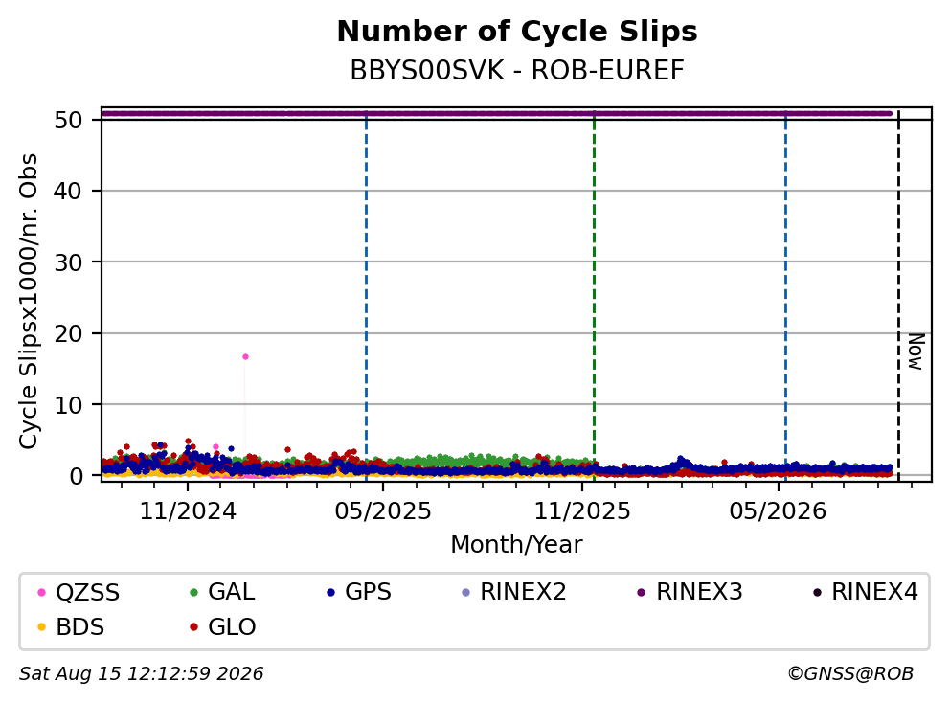Click the RINEX4 legend label
This screenshot has height=703, width=950.
click(x=874, y=592)
